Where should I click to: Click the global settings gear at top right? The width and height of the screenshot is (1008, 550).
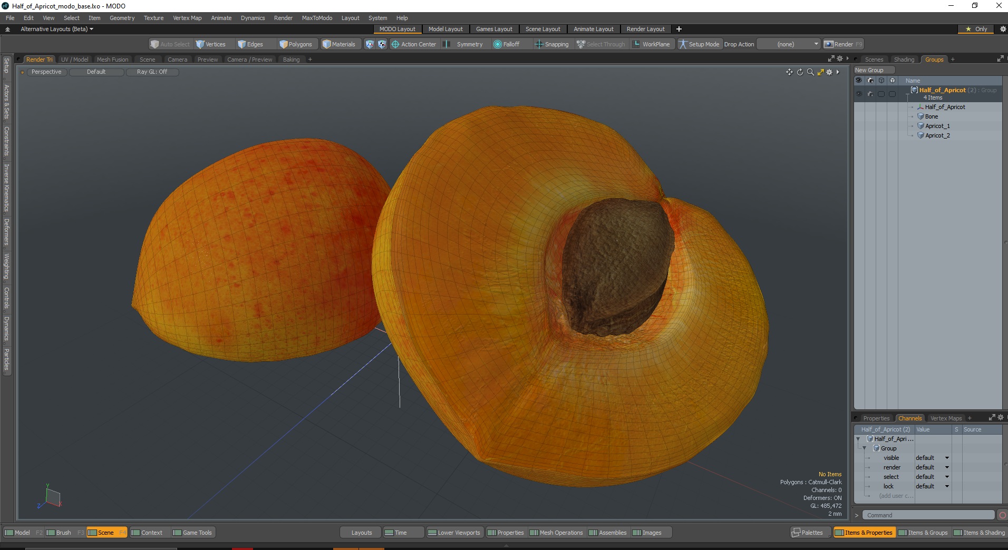click(x=1003, y=29)
